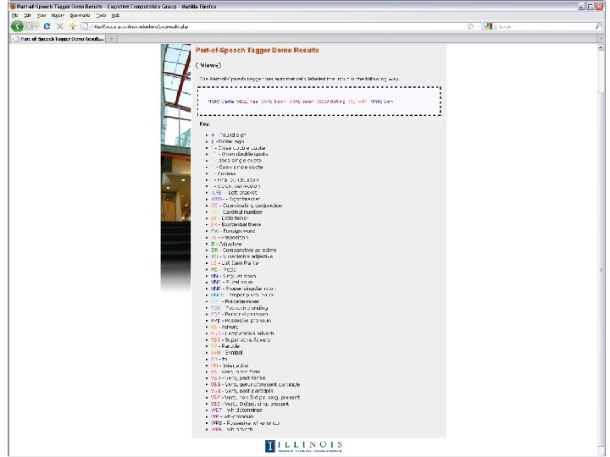The height and width of the screenshot is (457, 610).
Task: Go back with the green Back arrow
Action: coord(17,26)
